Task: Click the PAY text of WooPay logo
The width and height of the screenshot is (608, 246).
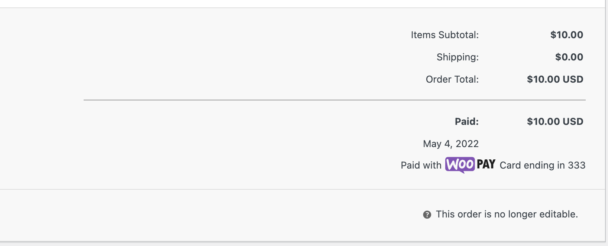Action: click(x=486, y=164)
